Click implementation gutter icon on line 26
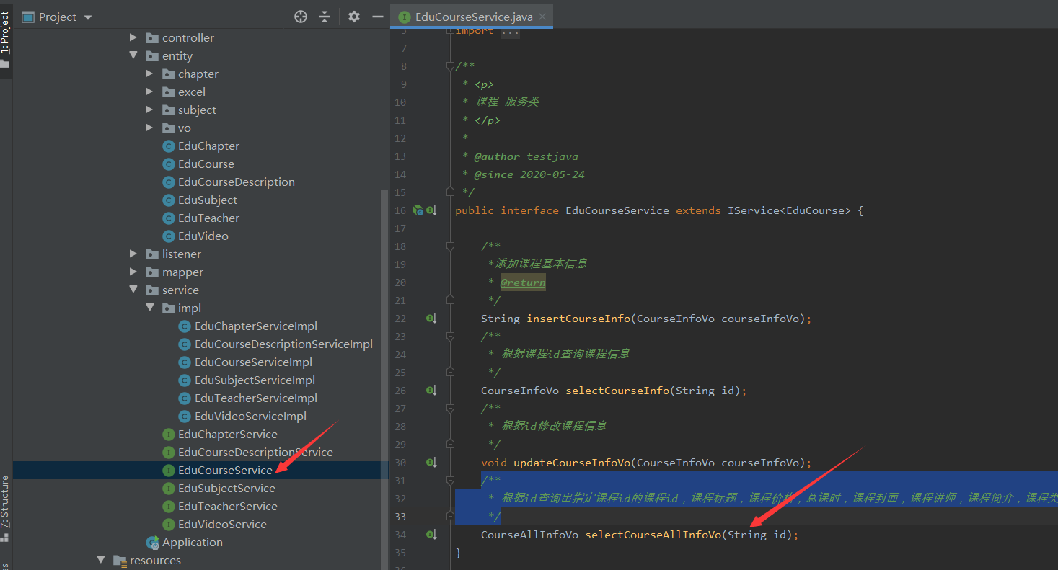Screen dimensions: 1058x570 point(431,391)
